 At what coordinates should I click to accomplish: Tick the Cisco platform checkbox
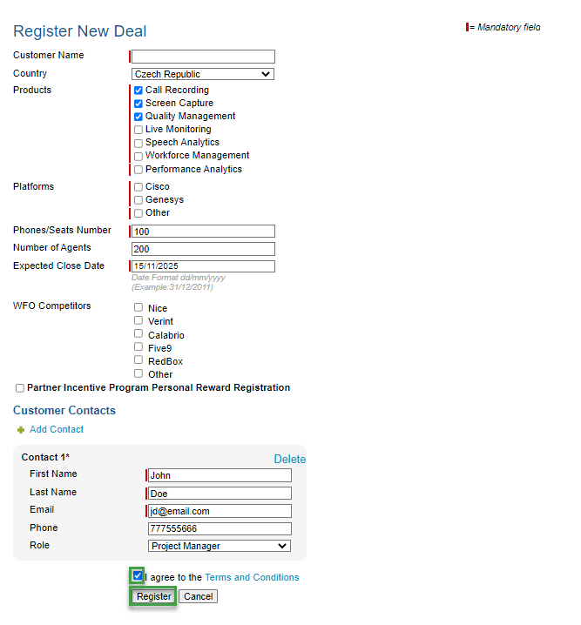(x=138, y=187)
